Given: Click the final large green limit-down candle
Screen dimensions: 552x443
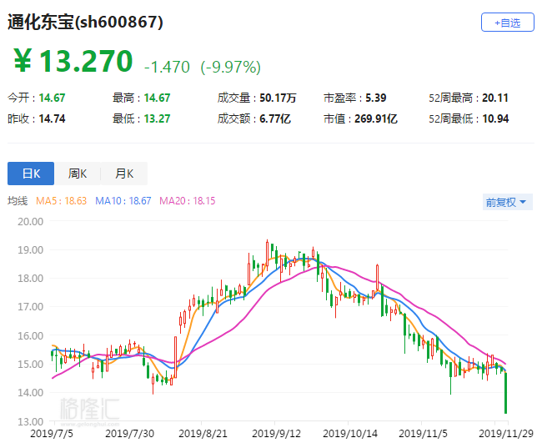Looking at the screenshot, I should click(506, 393).
